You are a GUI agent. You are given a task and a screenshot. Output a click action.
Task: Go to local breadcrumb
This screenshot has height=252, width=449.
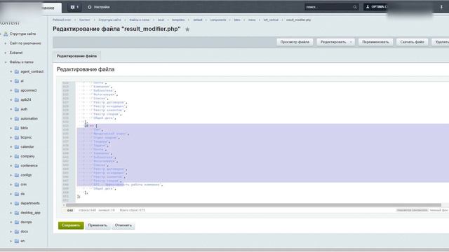pyautogui.click(x=161, y=20)
